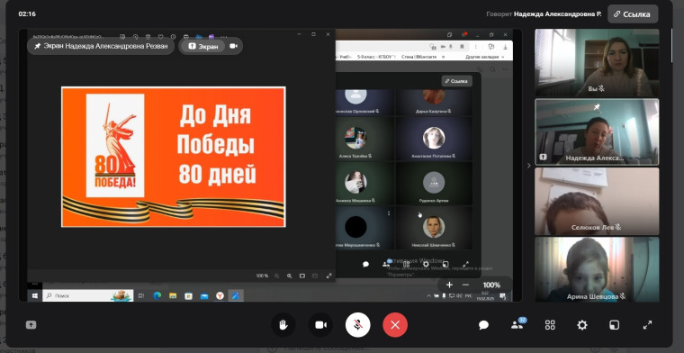Image resolution: width=684 pixels, height=353 pixels.
Task: Switch to presenter camera view
Action: tap(233, 46)
